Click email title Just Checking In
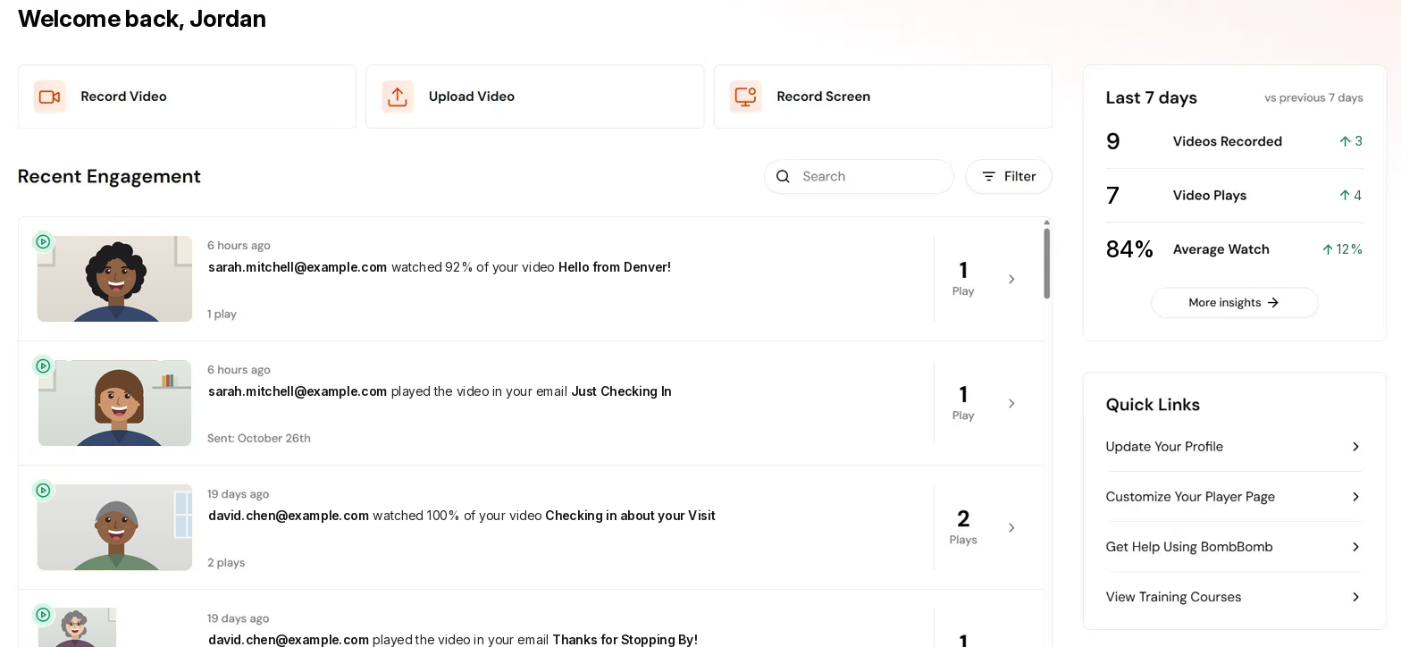Image resolution: width=1401 pixels, height=647 pixels. pos(621,391)
